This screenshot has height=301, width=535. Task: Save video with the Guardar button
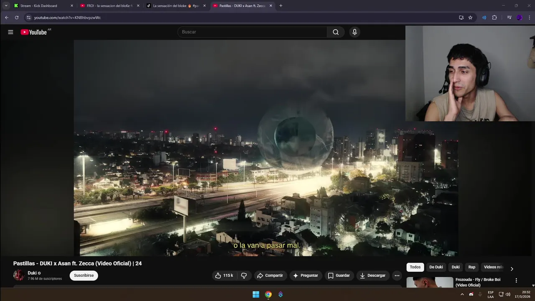point(339,275)
